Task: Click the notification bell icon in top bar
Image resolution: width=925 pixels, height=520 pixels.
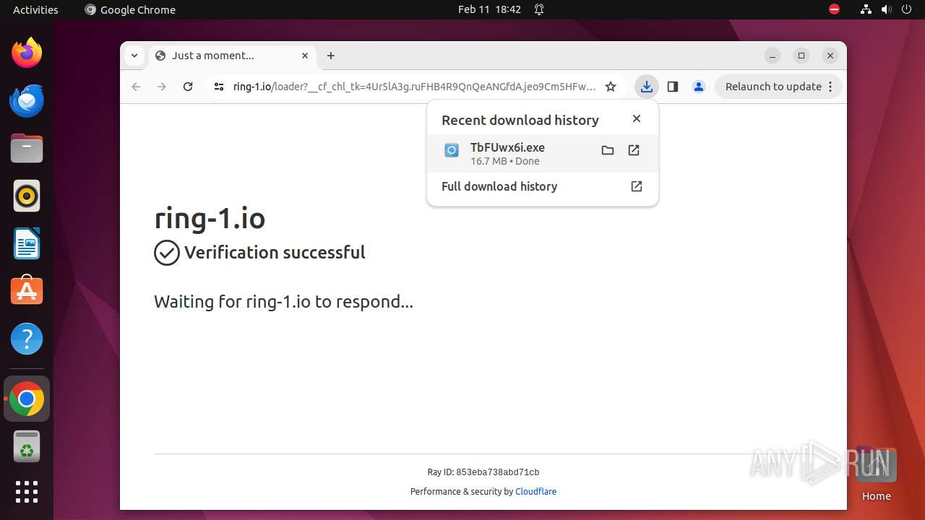Action: pos(539,9)
